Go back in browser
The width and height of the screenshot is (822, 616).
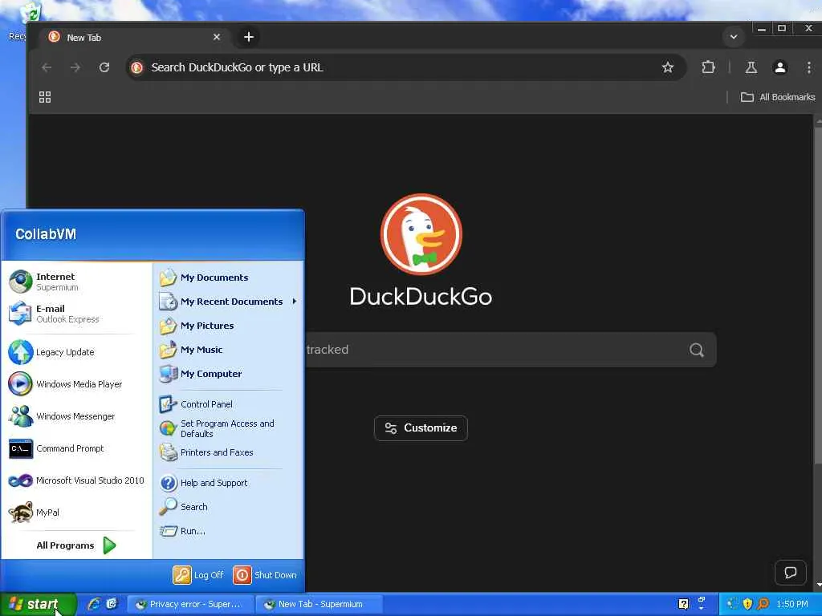(x=47, y=67)
